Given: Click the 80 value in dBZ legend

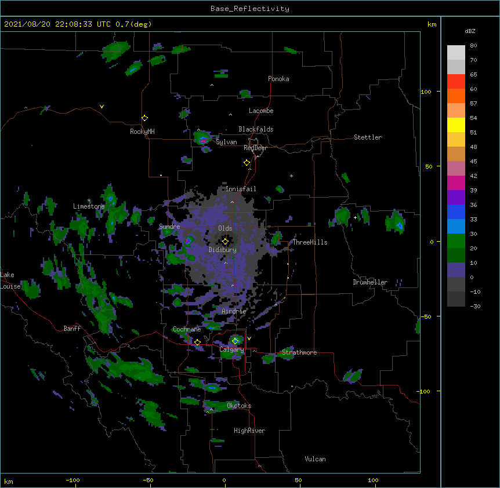Looking at the screenshot, I should click(473, 46).
